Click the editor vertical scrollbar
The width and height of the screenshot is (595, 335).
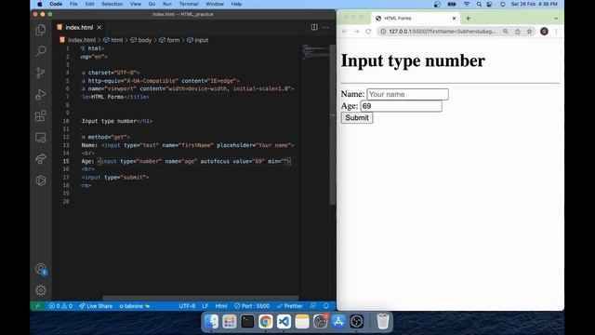coord(333,125)
